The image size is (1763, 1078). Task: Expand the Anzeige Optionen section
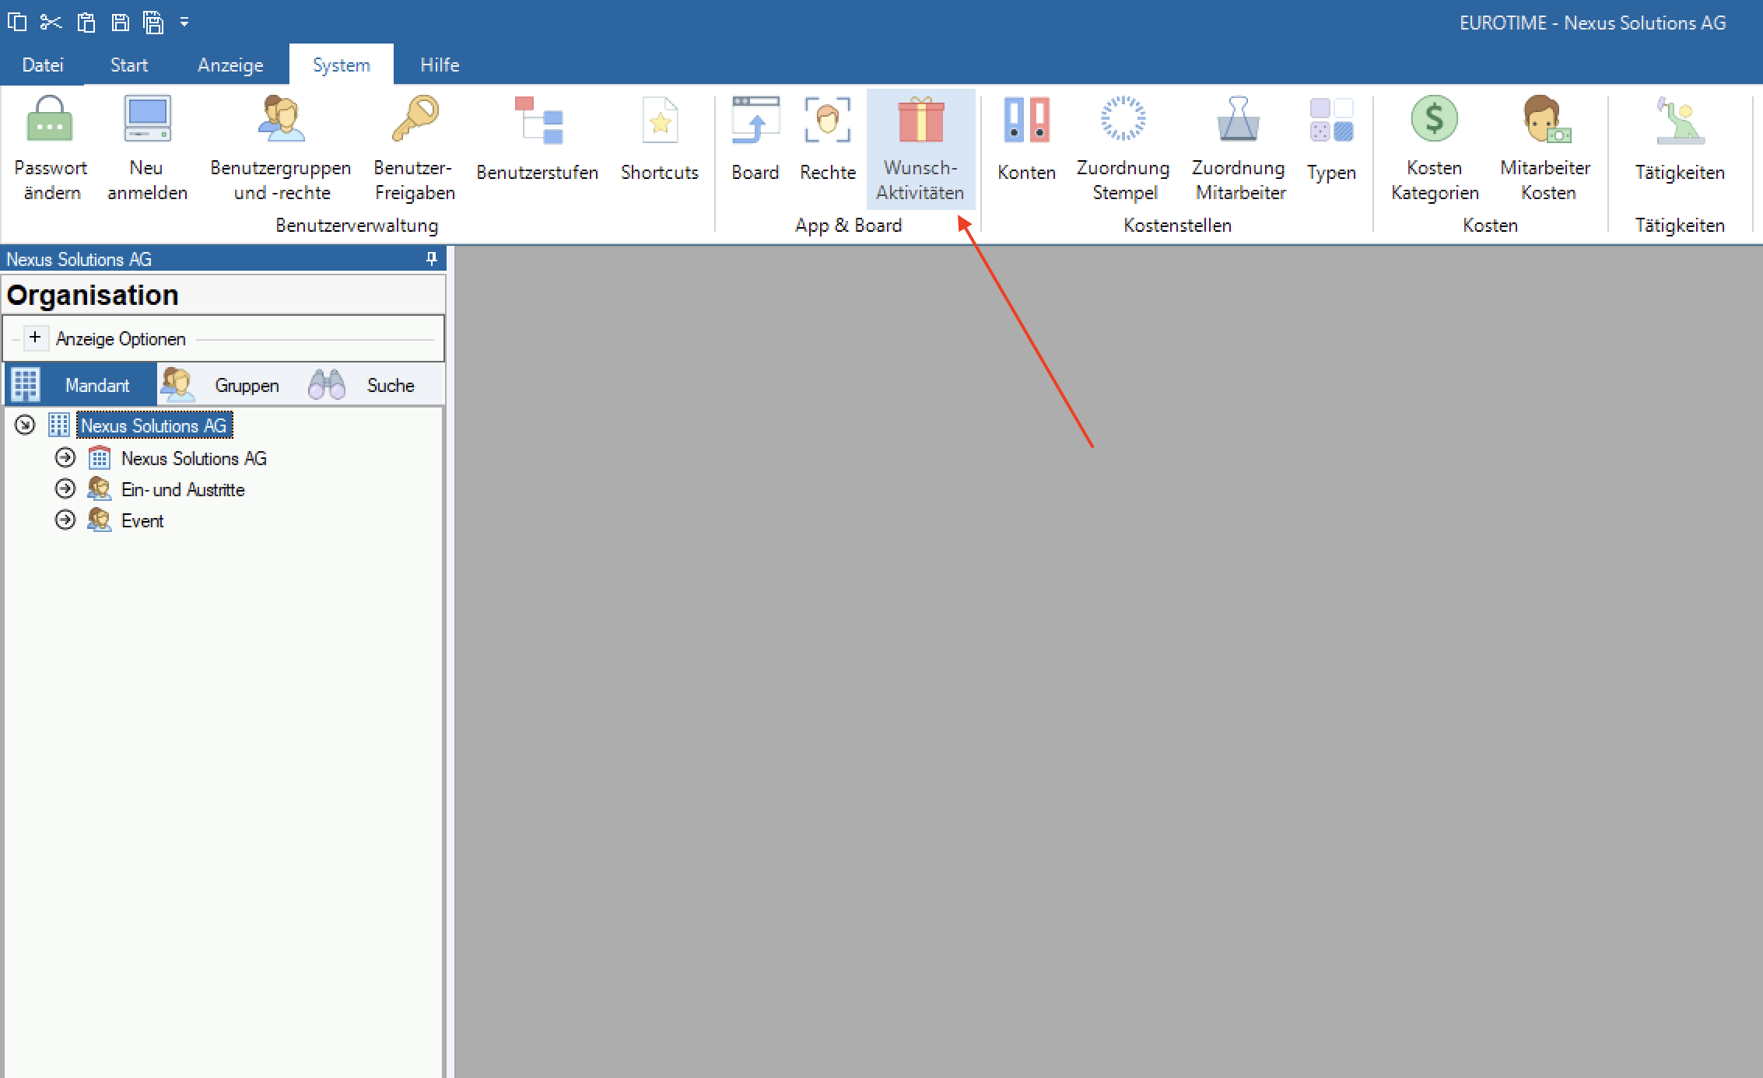click(35, 338)
